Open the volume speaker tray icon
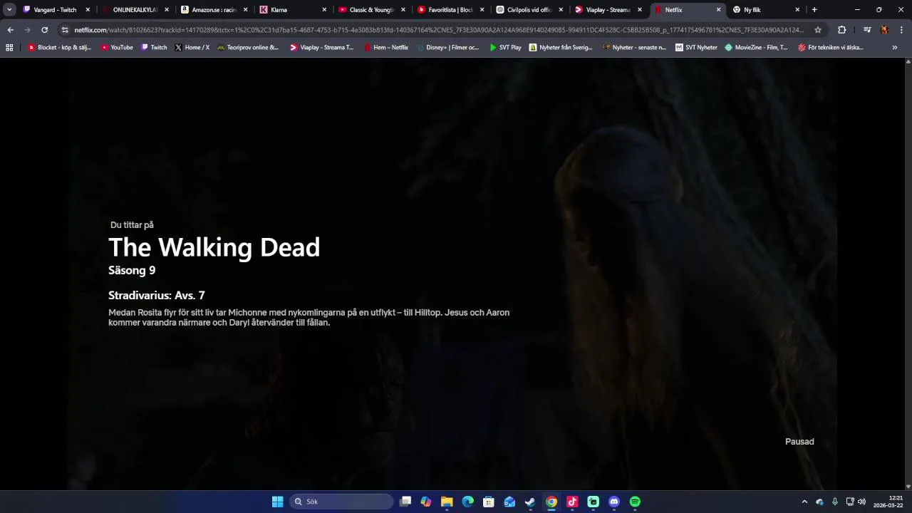 (x=861, y=502)
